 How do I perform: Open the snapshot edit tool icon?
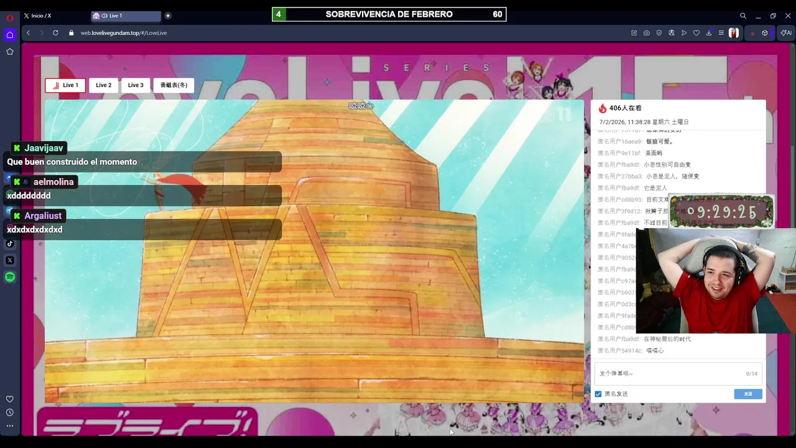tap(634, 33)
